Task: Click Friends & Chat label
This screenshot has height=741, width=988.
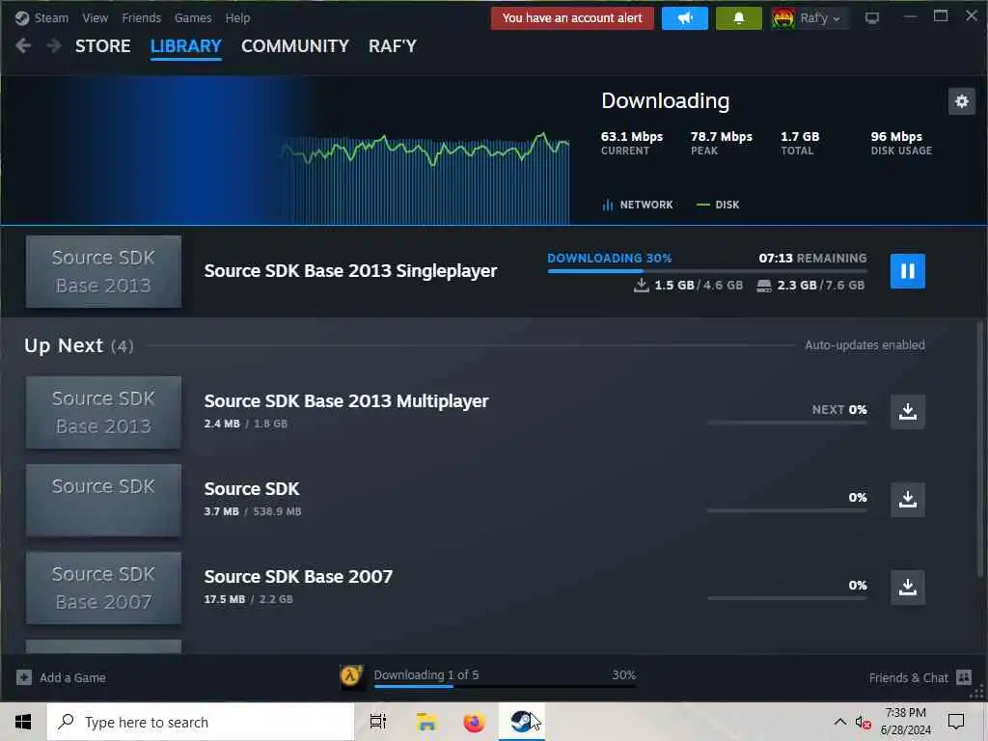Action: coord(908,678)
